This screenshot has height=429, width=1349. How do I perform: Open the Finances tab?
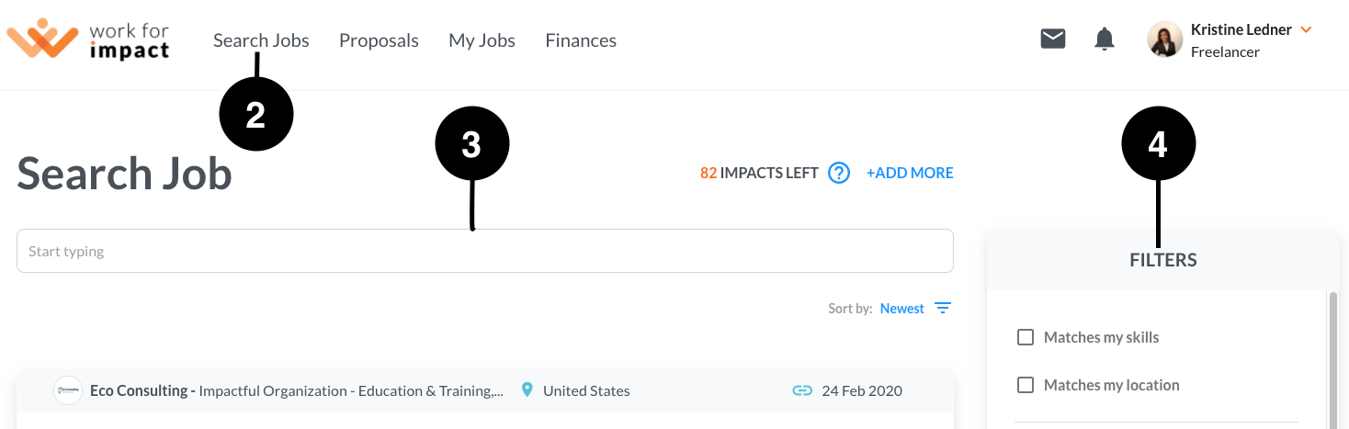(x=581, y=40)
